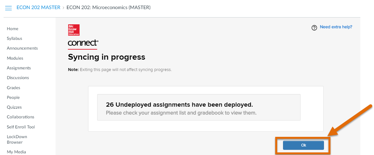Click the McGraw Hill Education logo
374x155 pixels.
(x=74, y=30)
